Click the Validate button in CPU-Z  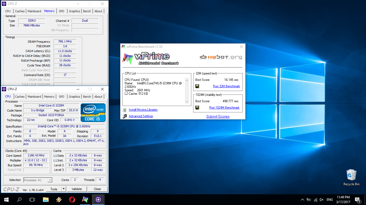(x=77, y=189)
